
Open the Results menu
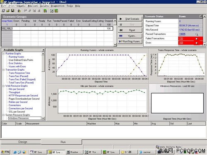click(44, 6)
